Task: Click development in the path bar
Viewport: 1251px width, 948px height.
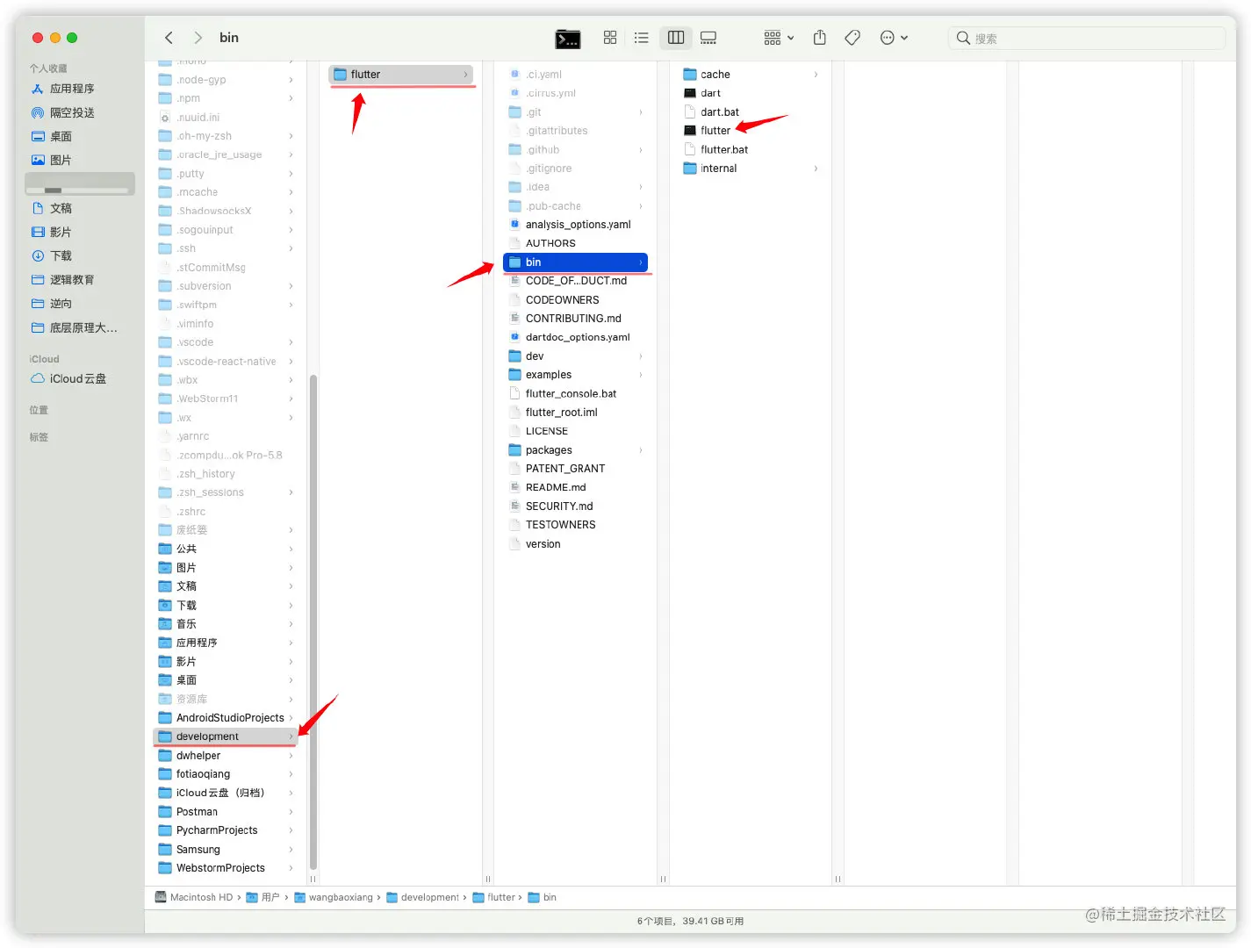Action: [x=429, y=897]
